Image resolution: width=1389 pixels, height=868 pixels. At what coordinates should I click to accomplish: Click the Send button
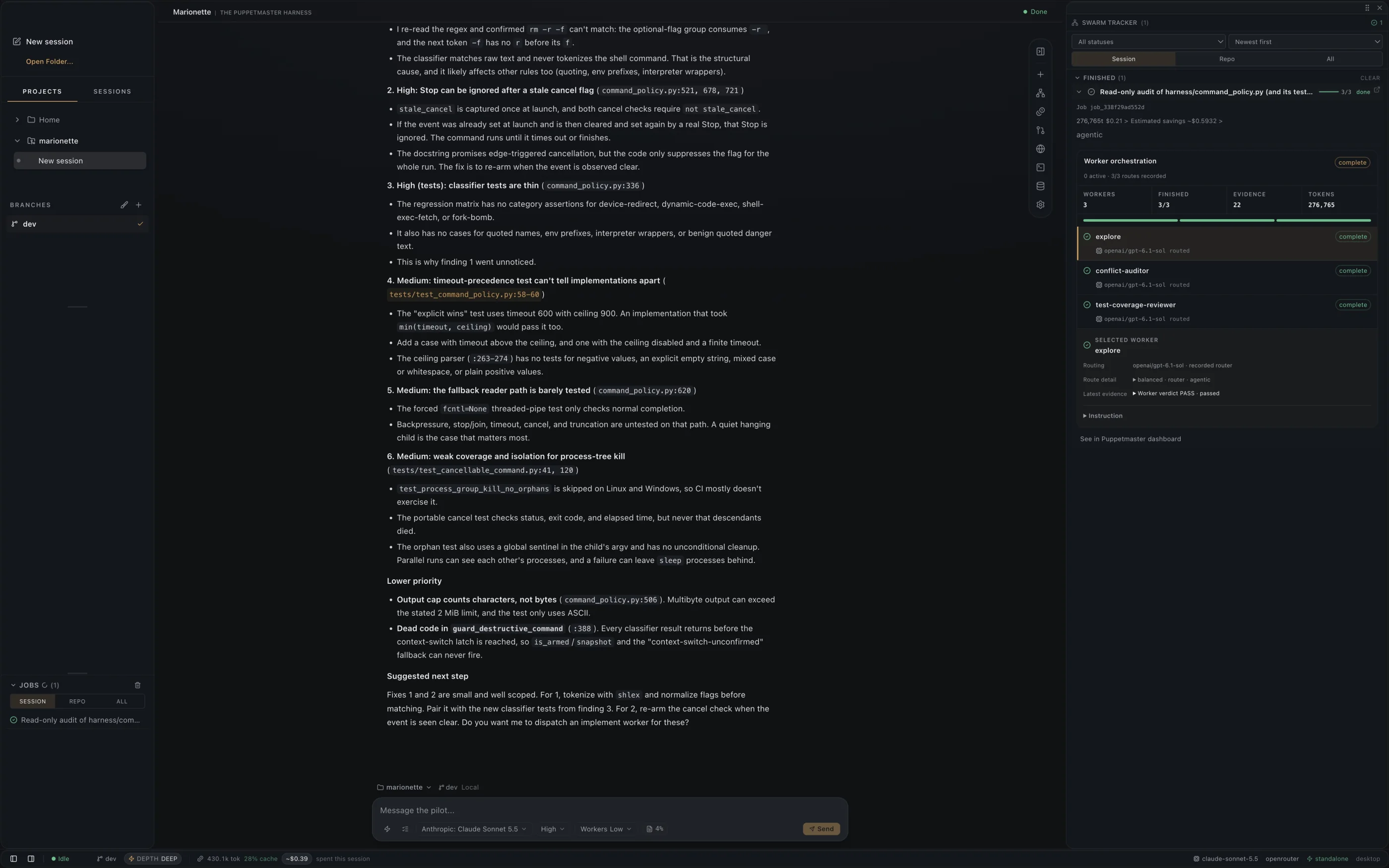[x=821, y=829]
